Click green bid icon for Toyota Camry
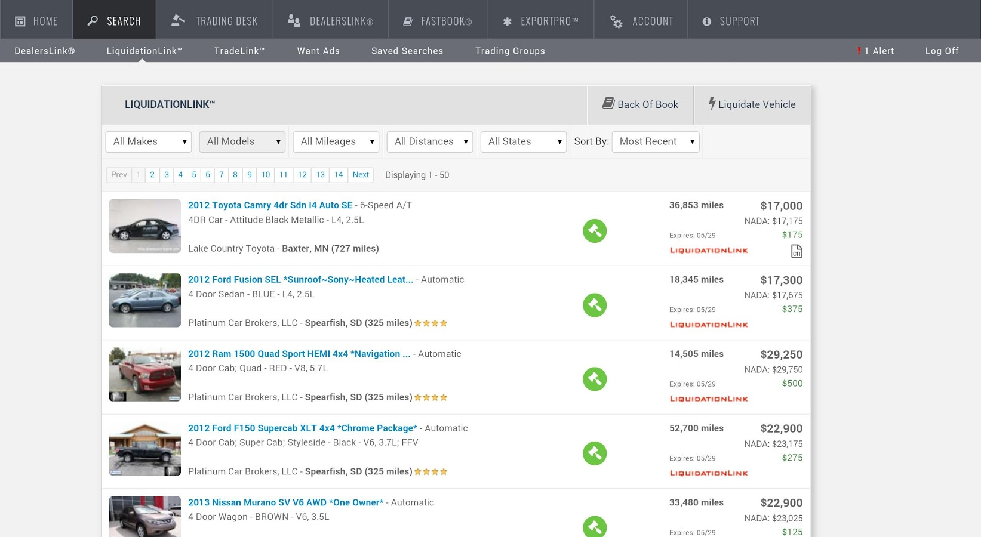 (595, 231)
